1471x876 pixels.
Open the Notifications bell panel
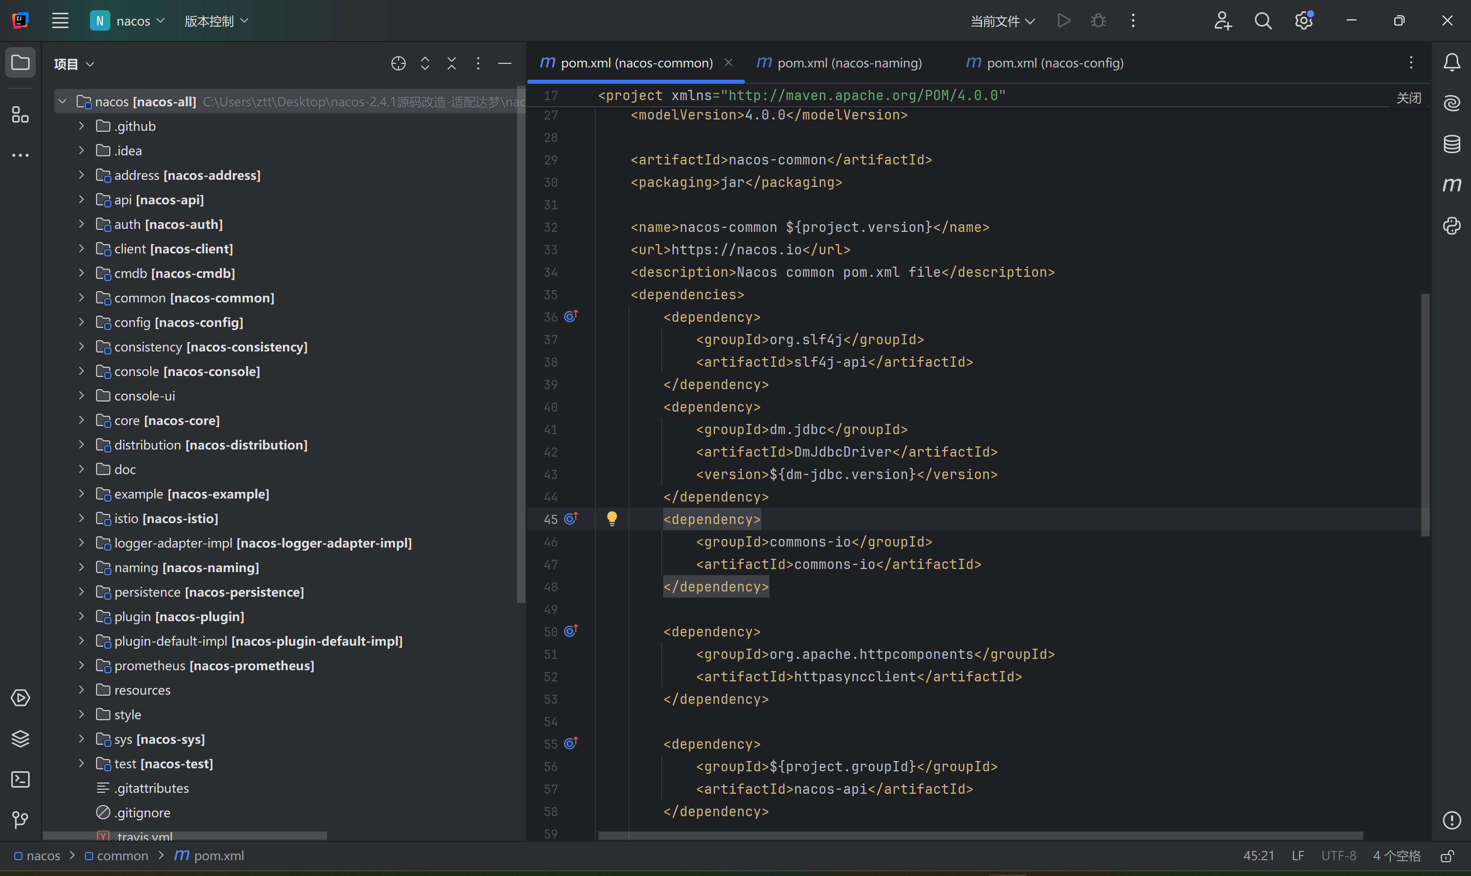pos(1452,62)
